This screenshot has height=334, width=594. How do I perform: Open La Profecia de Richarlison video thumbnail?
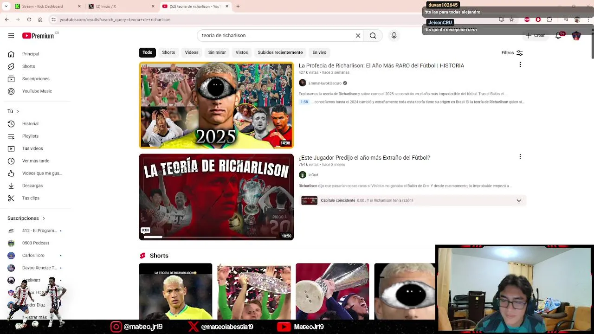(x=216, y=105)
